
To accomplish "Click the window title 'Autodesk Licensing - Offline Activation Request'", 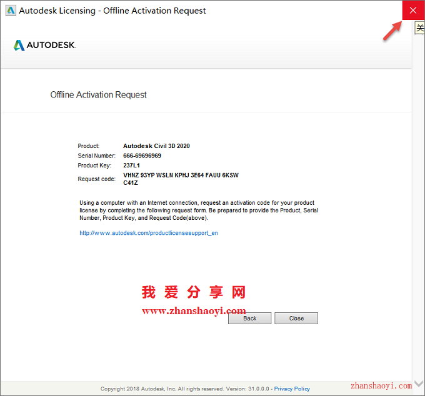I will tap(112, 11).
